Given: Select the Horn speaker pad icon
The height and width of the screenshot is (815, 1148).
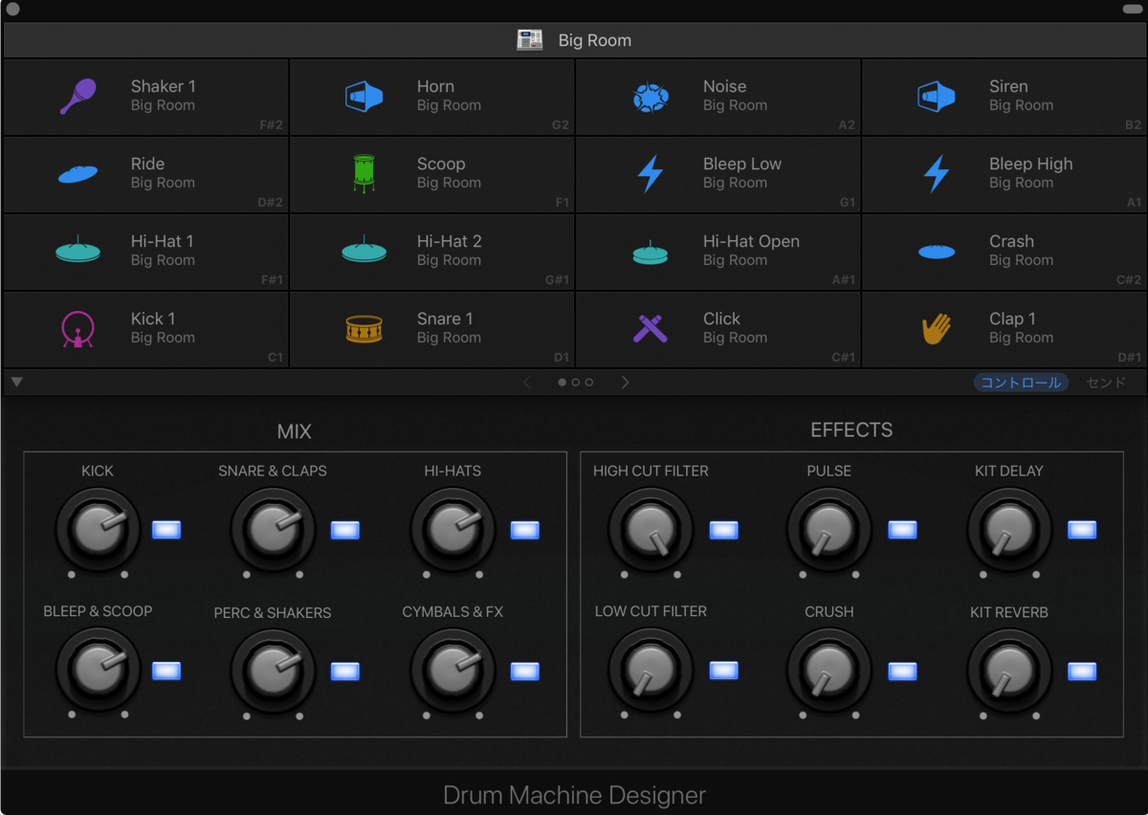Looking at the screenshot, I should (364, 97).
